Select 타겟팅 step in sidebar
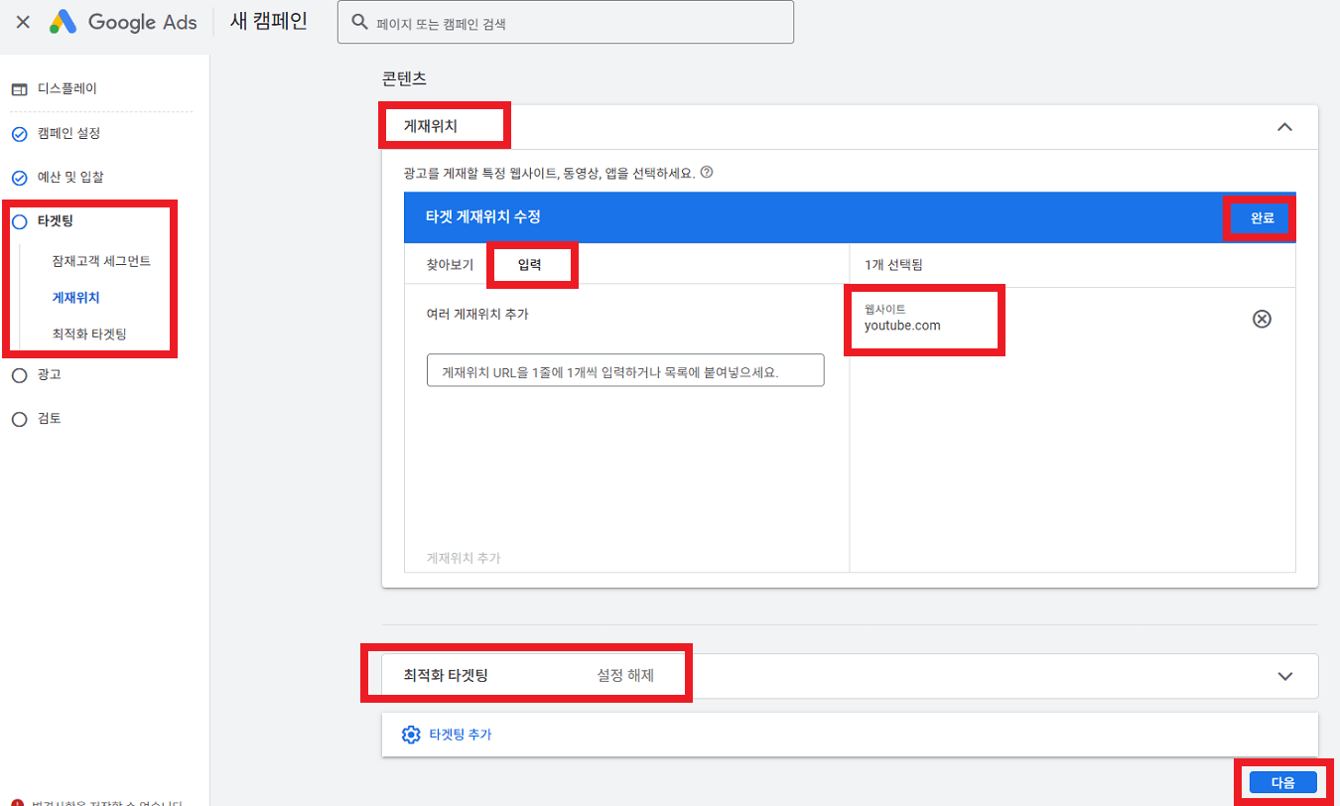This screenshot has width=1340, height=806. point(56,220)
